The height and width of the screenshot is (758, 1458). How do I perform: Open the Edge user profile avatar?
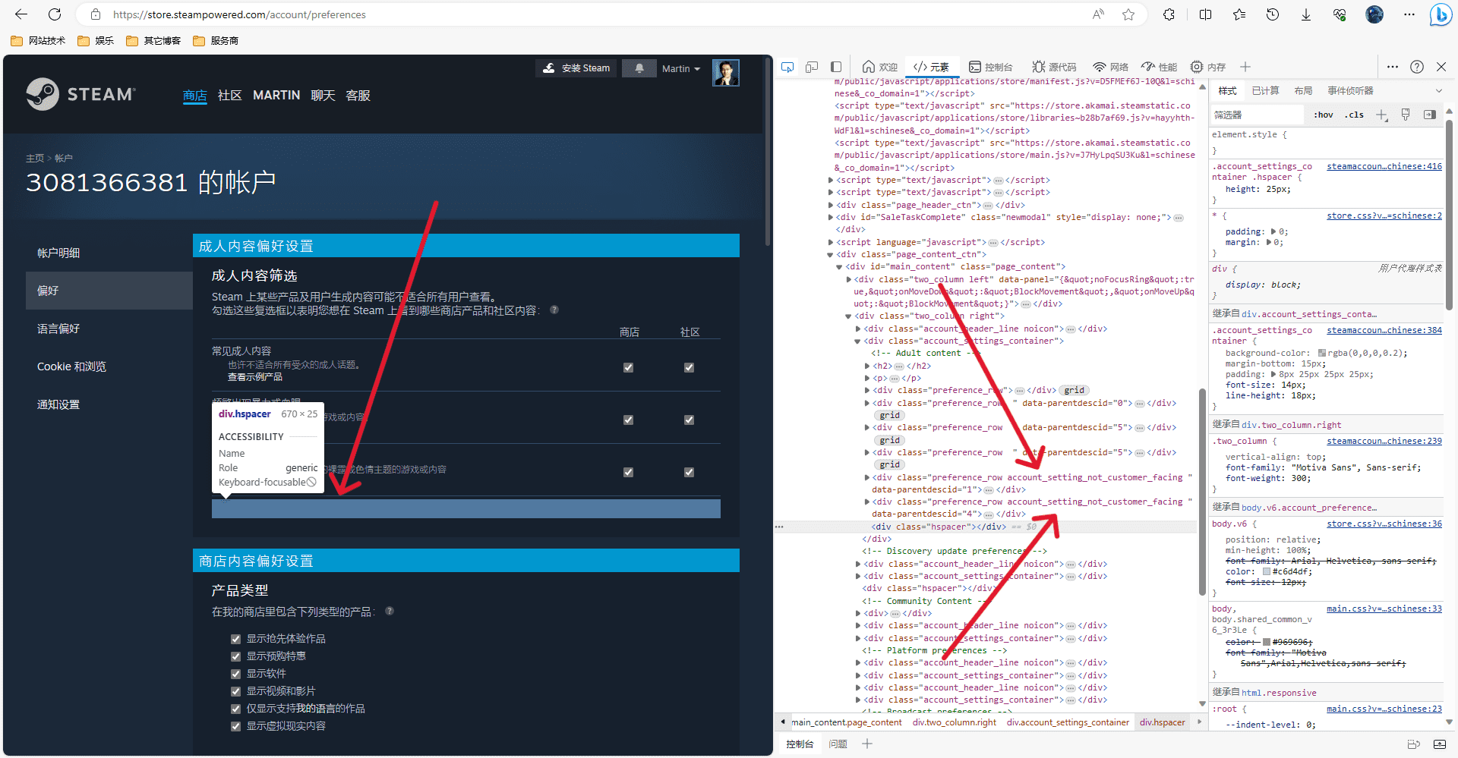(1374, 14)
